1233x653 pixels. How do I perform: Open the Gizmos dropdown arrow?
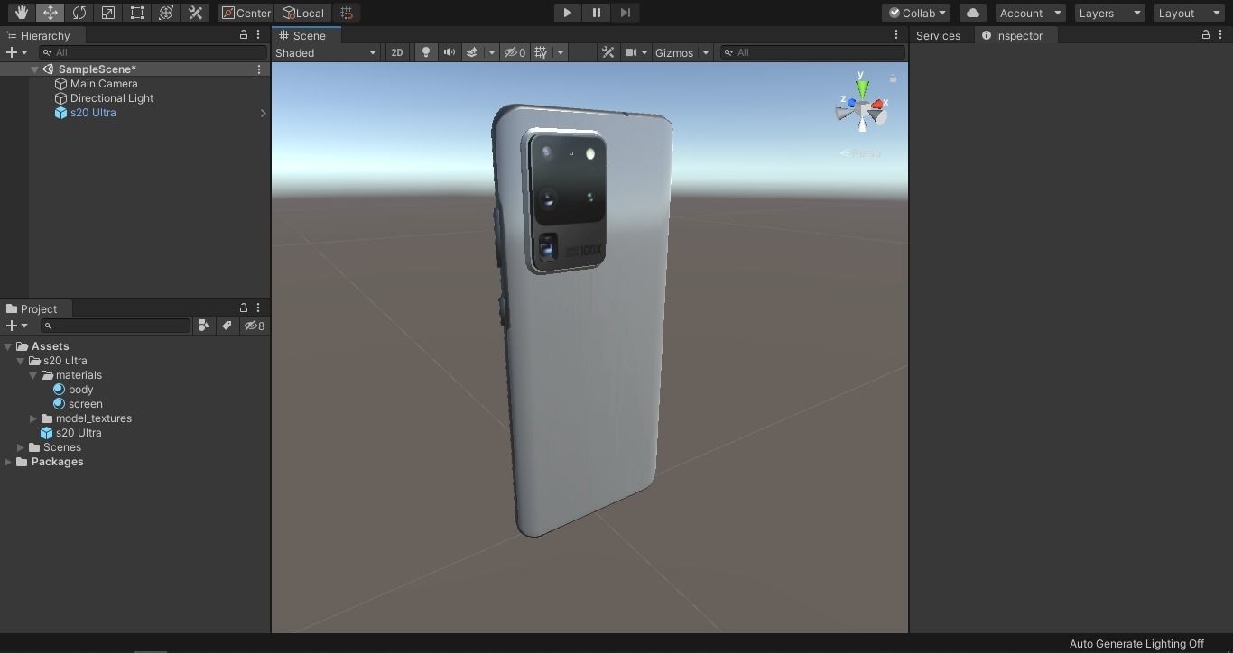(x=706, y=52)
